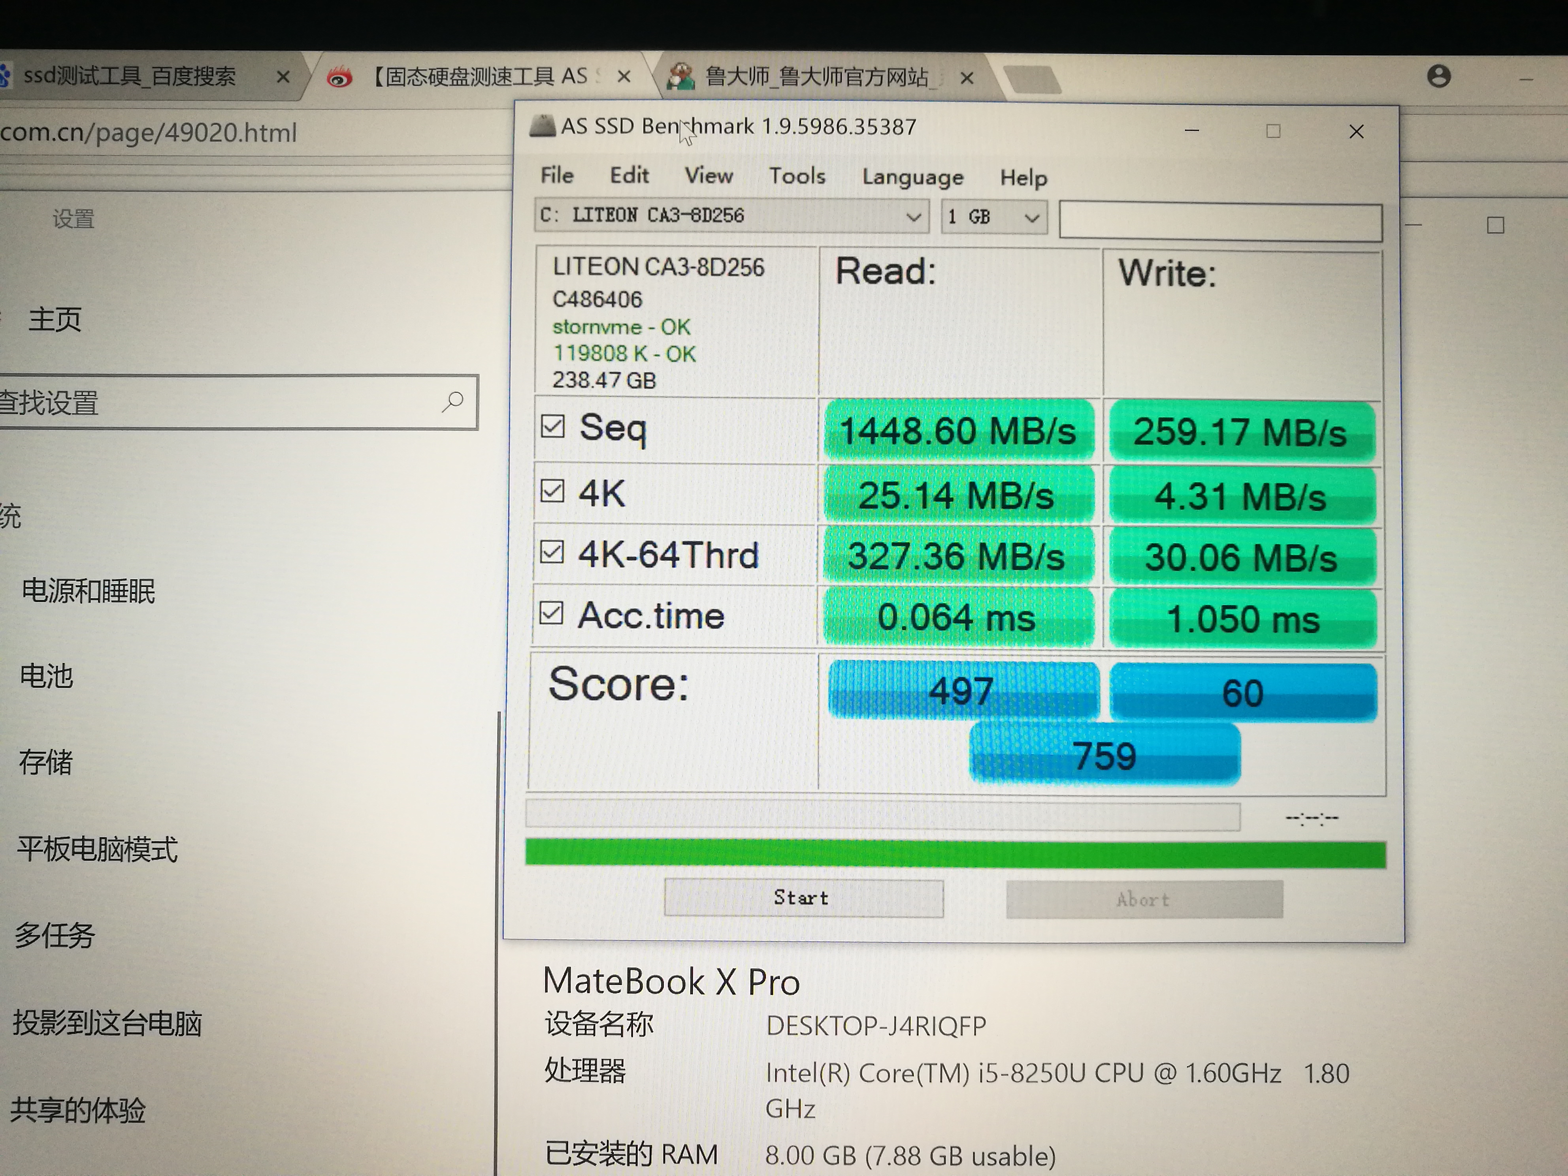
Task: Toggle the 4K-64Thrd test checkbox
Action: point(552,552)
